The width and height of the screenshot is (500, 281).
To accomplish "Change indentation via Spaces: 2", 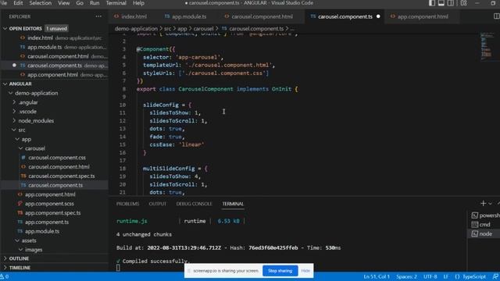I will point(406,276).
